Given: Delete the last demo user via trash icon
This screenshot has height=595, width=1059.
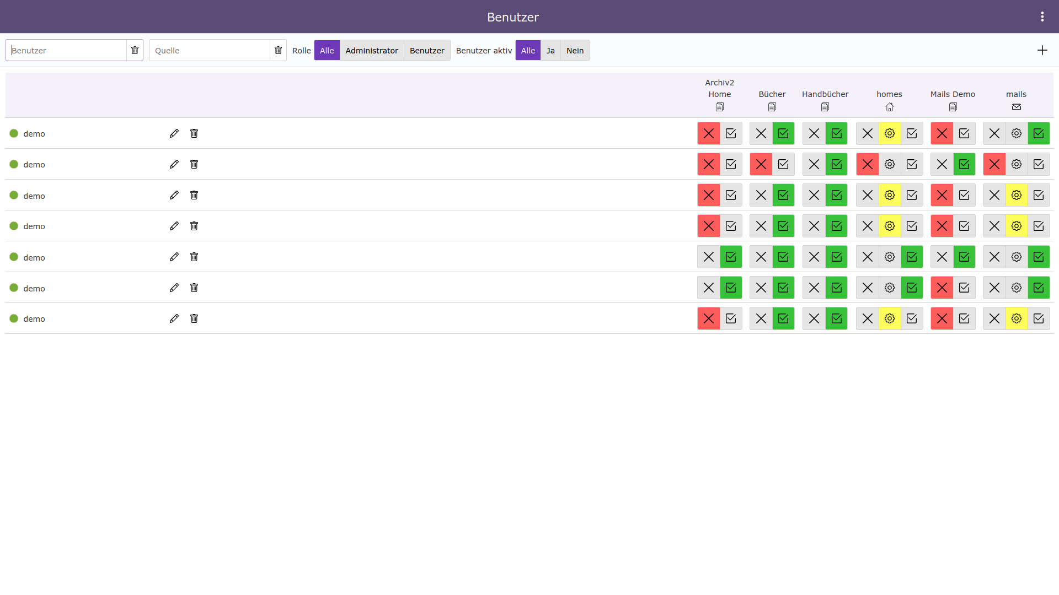Looking at the screenshot, I should (x=194, y=318).
